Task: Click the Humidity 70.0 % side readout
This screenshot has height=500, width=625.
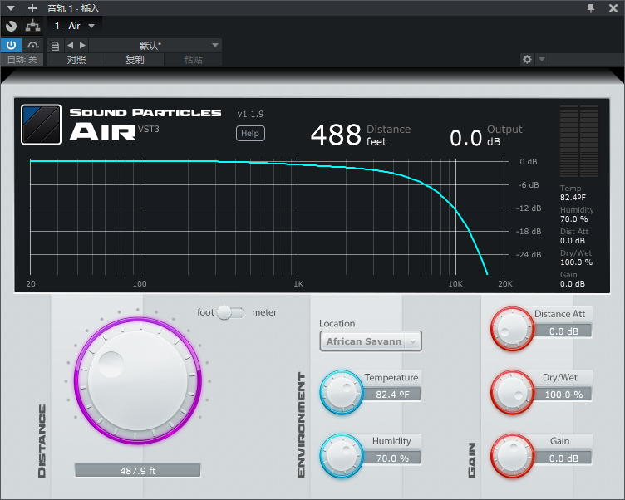Action: [x=577, y=214]
